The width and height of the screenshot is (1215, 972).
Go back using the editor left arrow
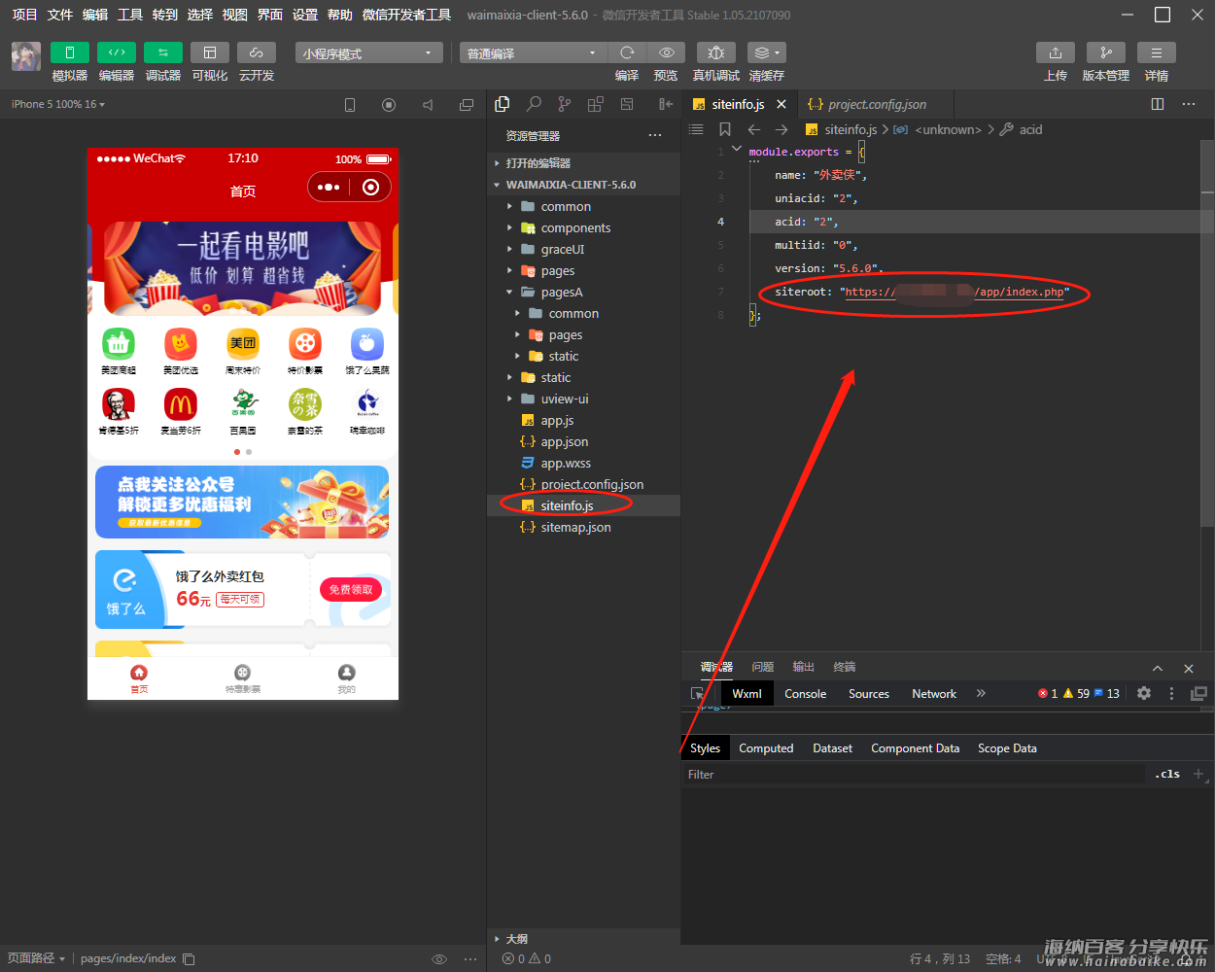754,129
